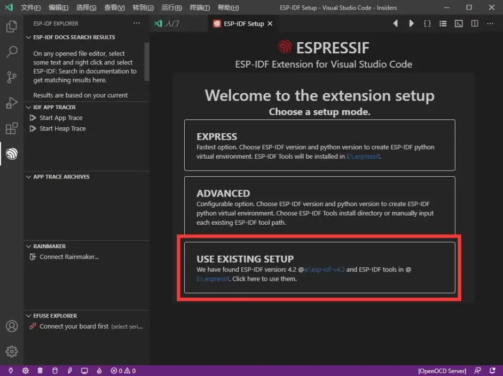Click Start Heap Trace
The width and height of the screenshot is (503, 376).
[x=62, y=129]
